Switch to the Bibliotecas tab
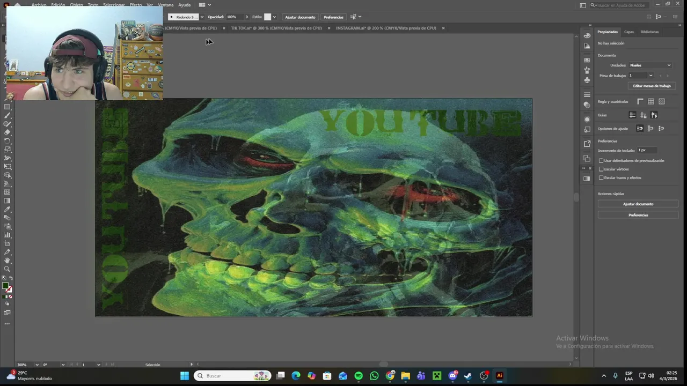This screenshot has height=386, width=687. [649, 32]
